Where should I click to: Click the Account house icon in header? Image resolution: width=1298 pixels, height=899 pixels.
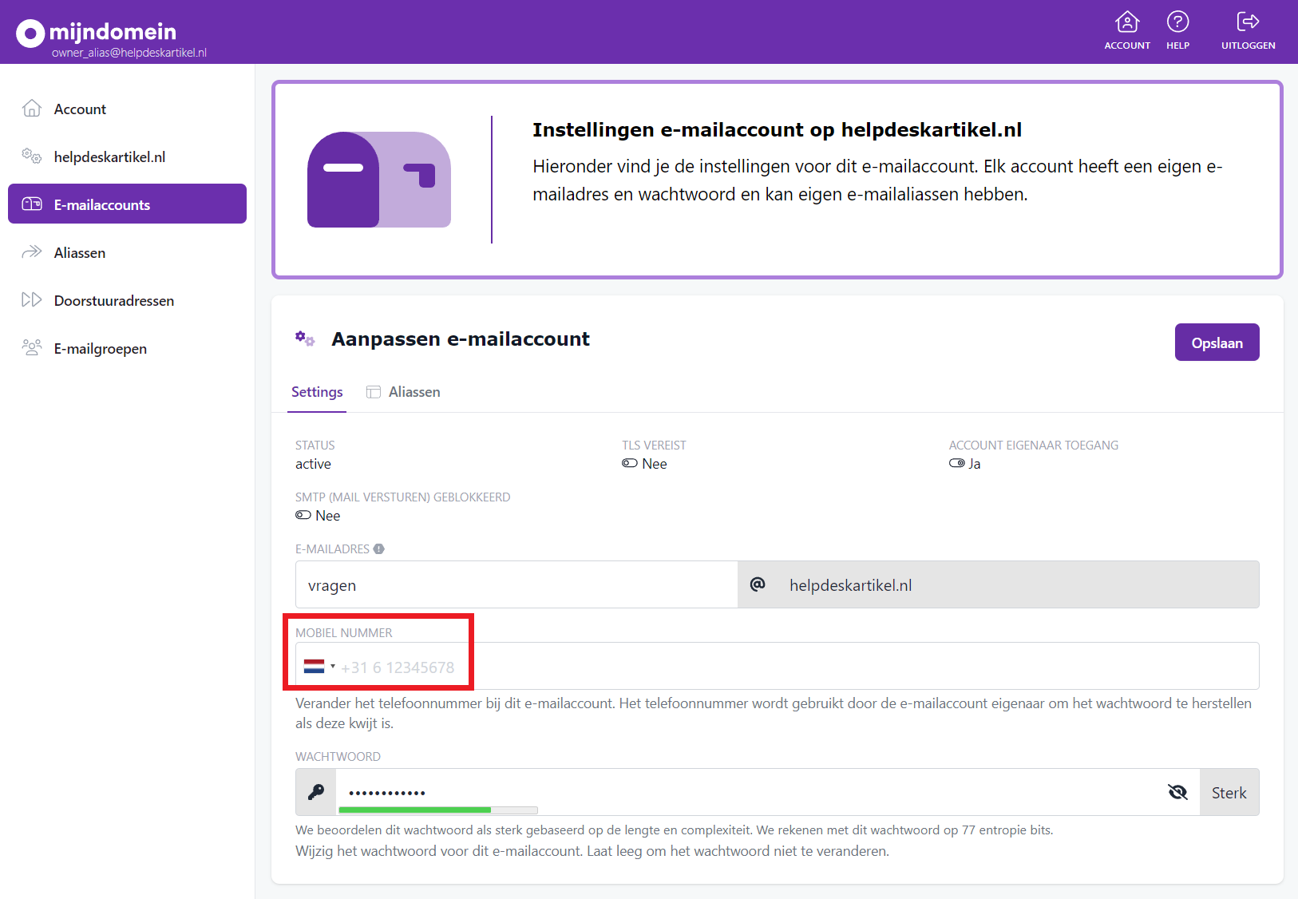click(1126, 22)
